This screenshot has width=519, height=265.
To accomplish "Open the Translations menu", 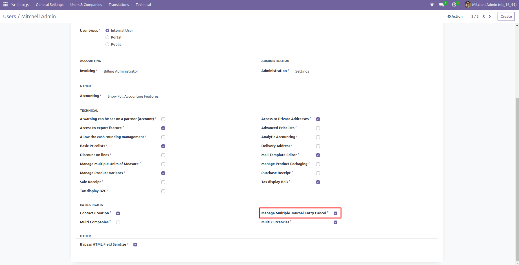I will [x=119, y=5].
